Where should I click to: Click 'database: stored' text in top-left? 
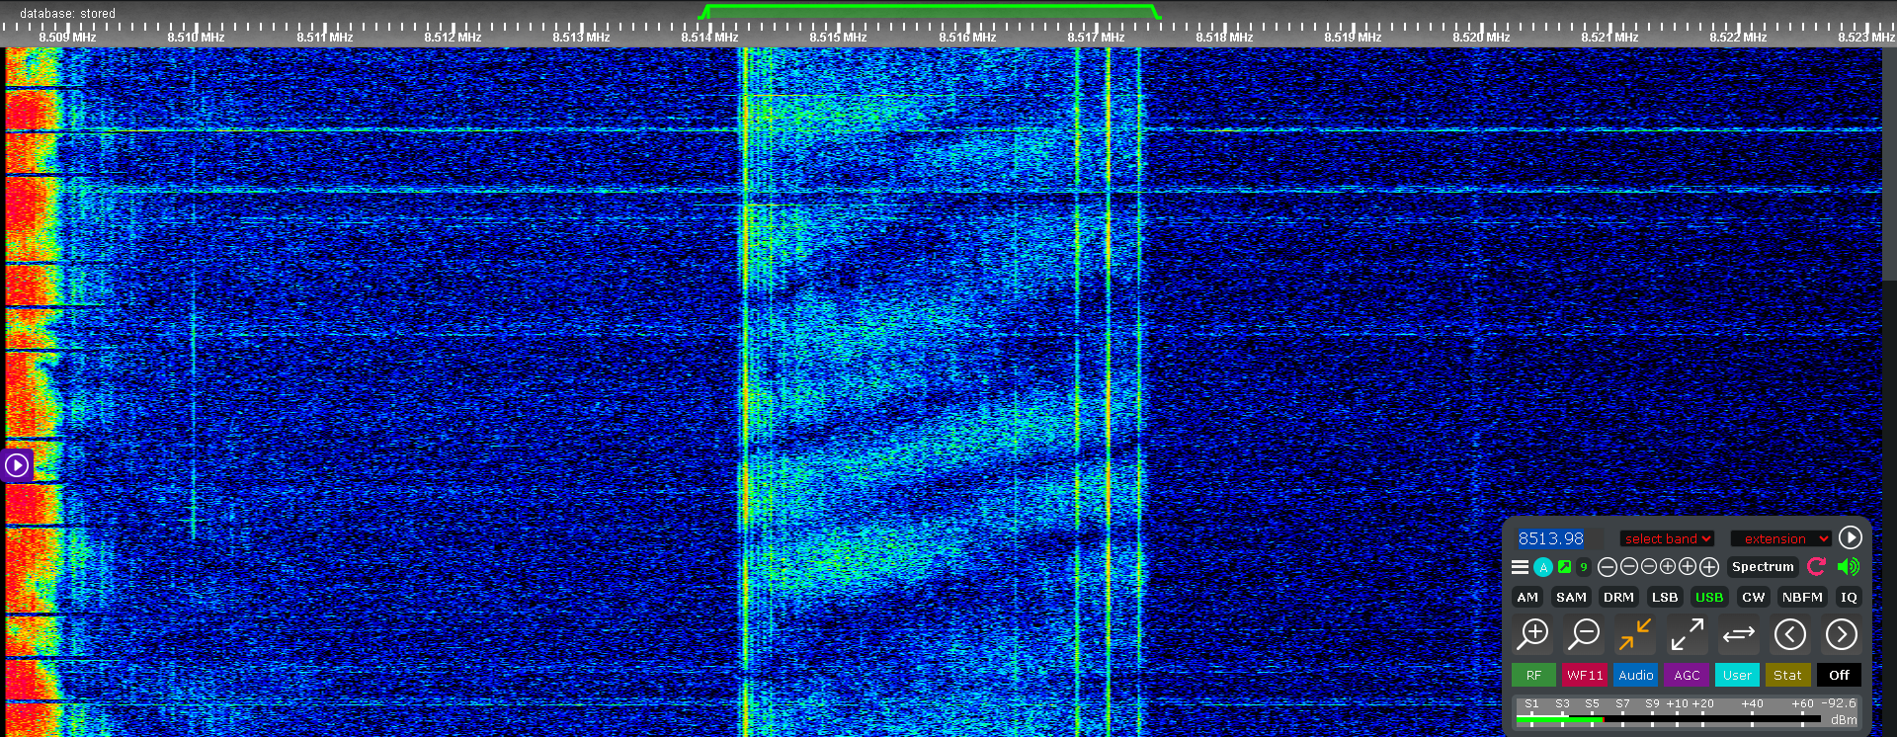click(68, 13)
